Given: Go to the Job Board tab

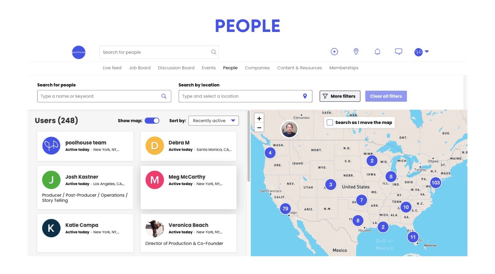Looking at the screenshot, I should tap(140, 68).
